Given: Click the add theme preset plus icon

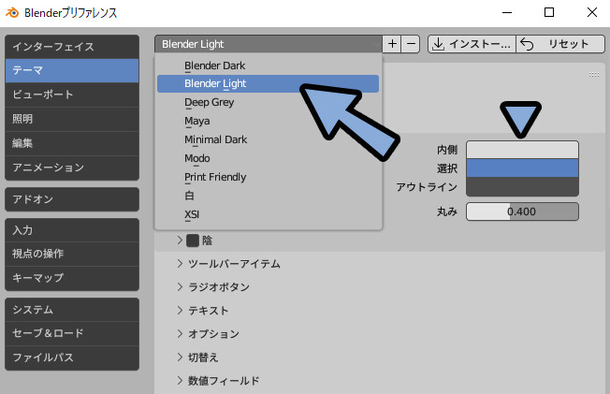Looking at the screenshot, I should (392, 44).
